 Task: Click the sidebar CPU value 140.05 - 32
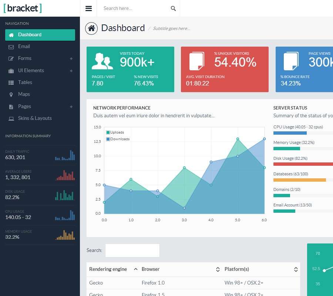[18, 217]
